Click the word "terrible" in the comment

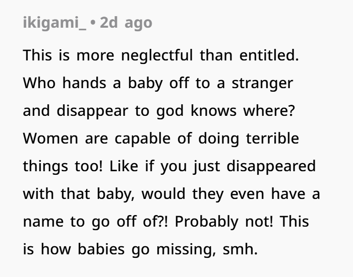pos(277,138)
